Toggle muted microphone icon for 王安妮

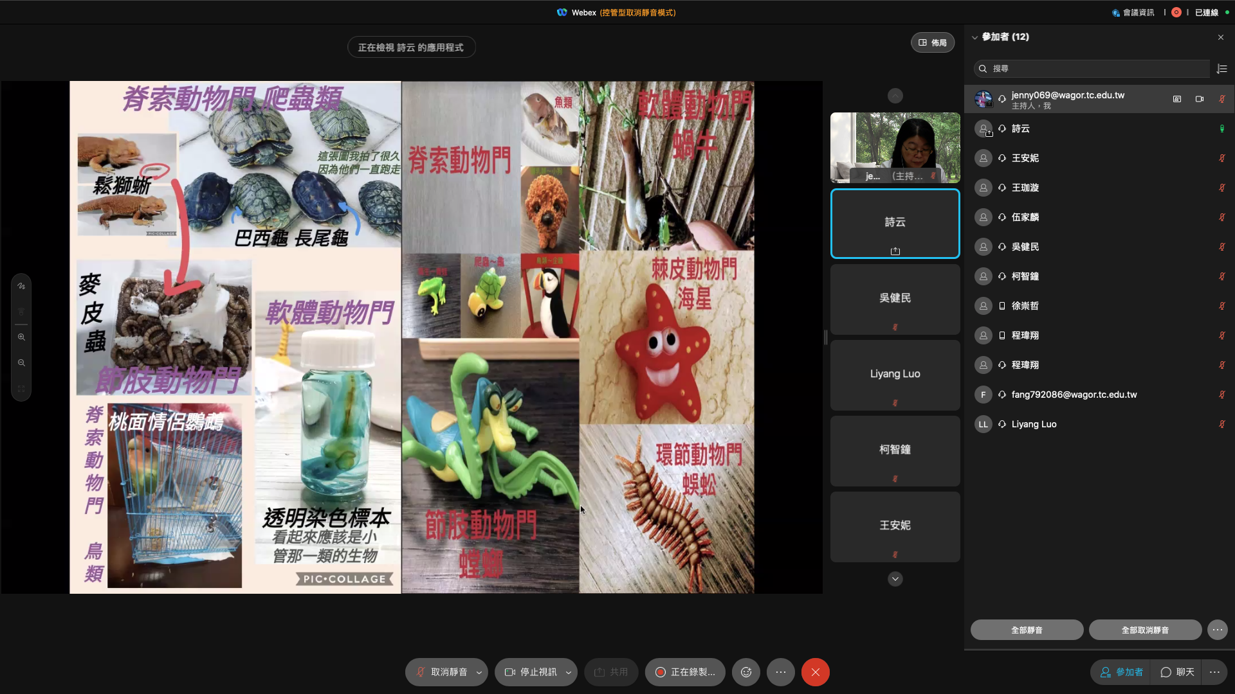tap(1221, 158)
